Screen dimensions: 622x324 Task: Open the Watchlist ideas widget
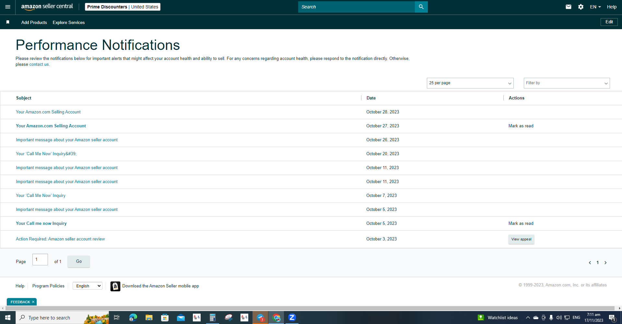click(x=498, y=318)
